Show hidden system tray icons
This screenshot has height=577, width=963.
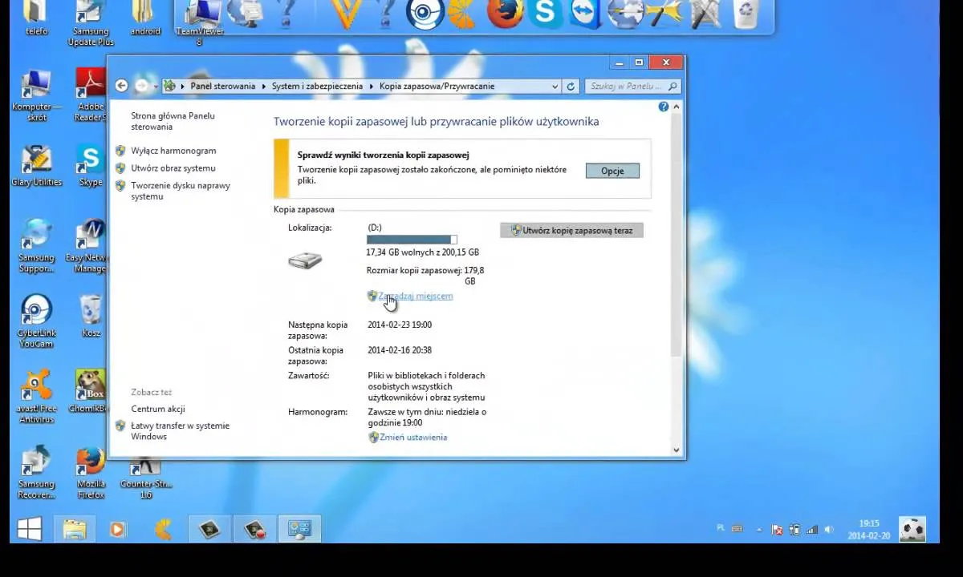pyautogui.click(x=760, y=530)
